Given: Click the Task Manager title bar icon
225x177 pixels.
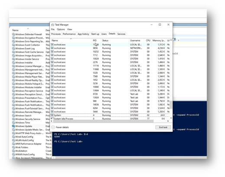Looking at the screenshot, I should point(53,25).
